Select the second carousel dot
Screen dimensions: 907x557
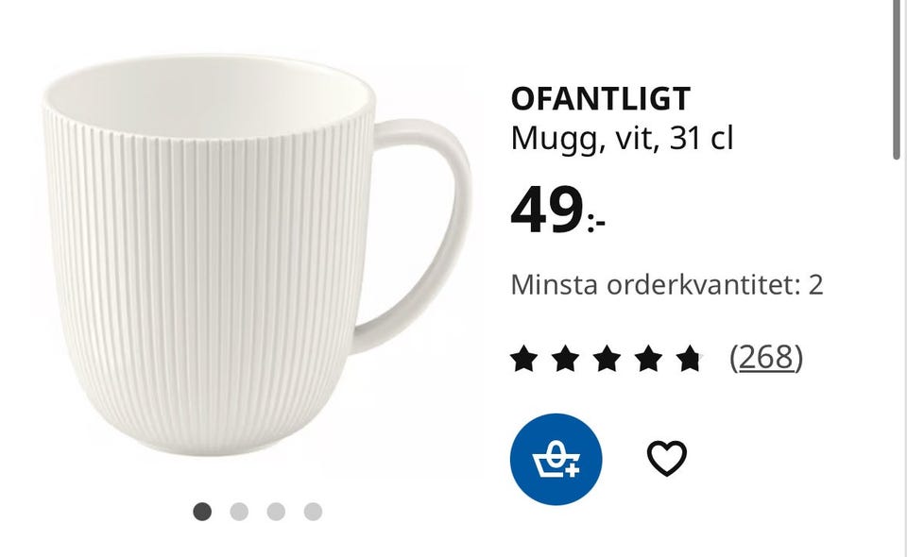point(239,511)
